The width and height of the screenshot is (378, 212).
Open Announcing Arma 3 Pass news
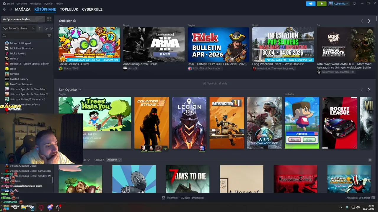[x=140, y=64]
